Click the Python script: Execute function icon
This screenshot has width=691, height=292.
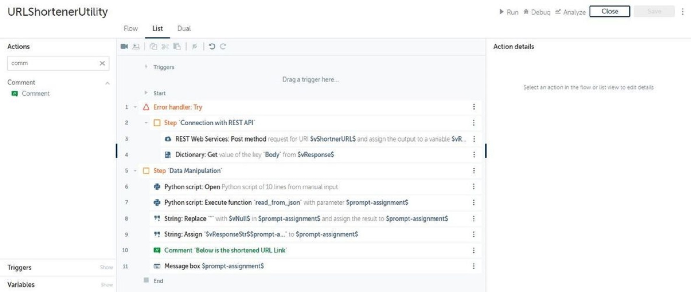(x=157, y=202)
